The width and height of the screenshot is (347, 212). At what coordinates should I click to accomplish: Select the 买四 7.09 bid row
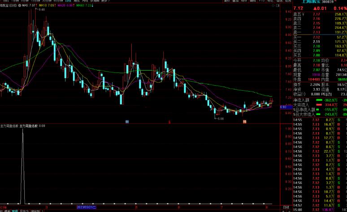[x=320, y=51]
